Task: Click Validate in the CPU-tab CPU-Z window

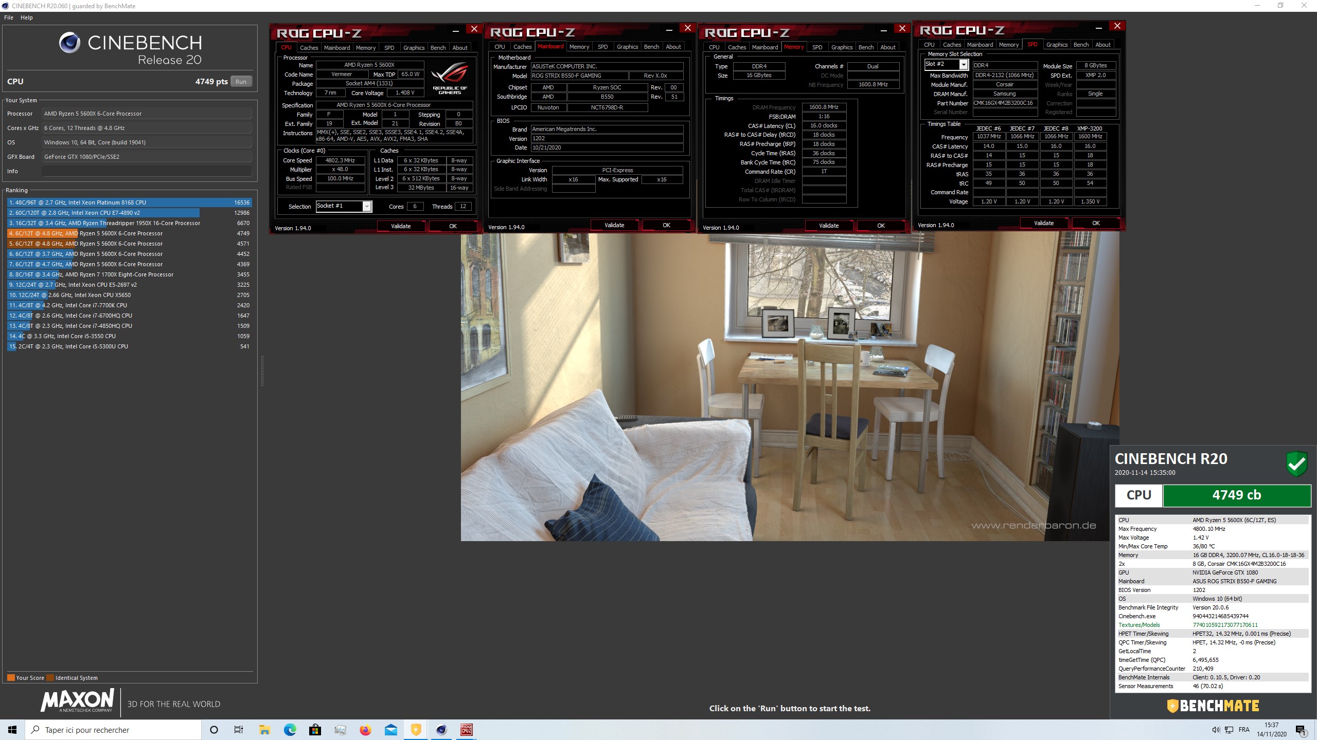Action: (x=401, y=226)
